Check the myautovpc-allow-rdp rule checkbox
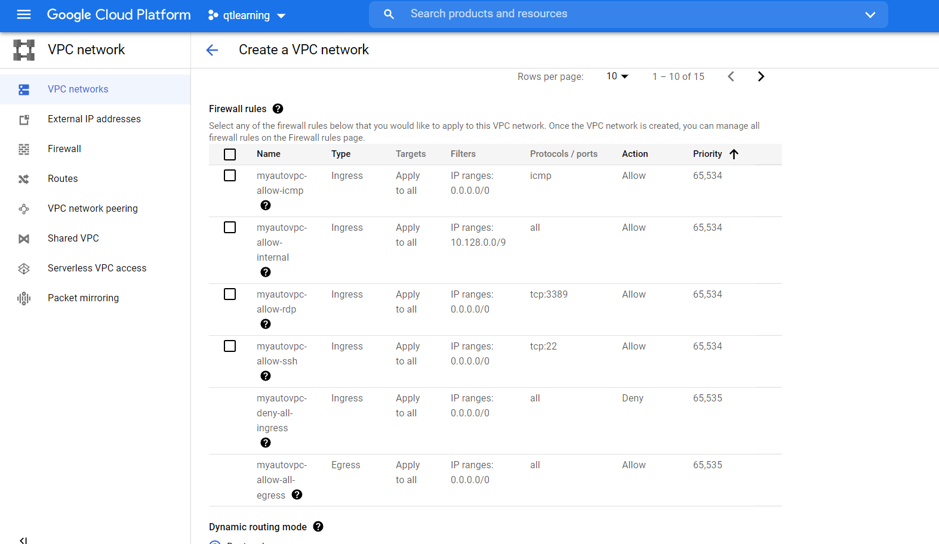This screenshot has width=939, height=544. click(230, 294)
